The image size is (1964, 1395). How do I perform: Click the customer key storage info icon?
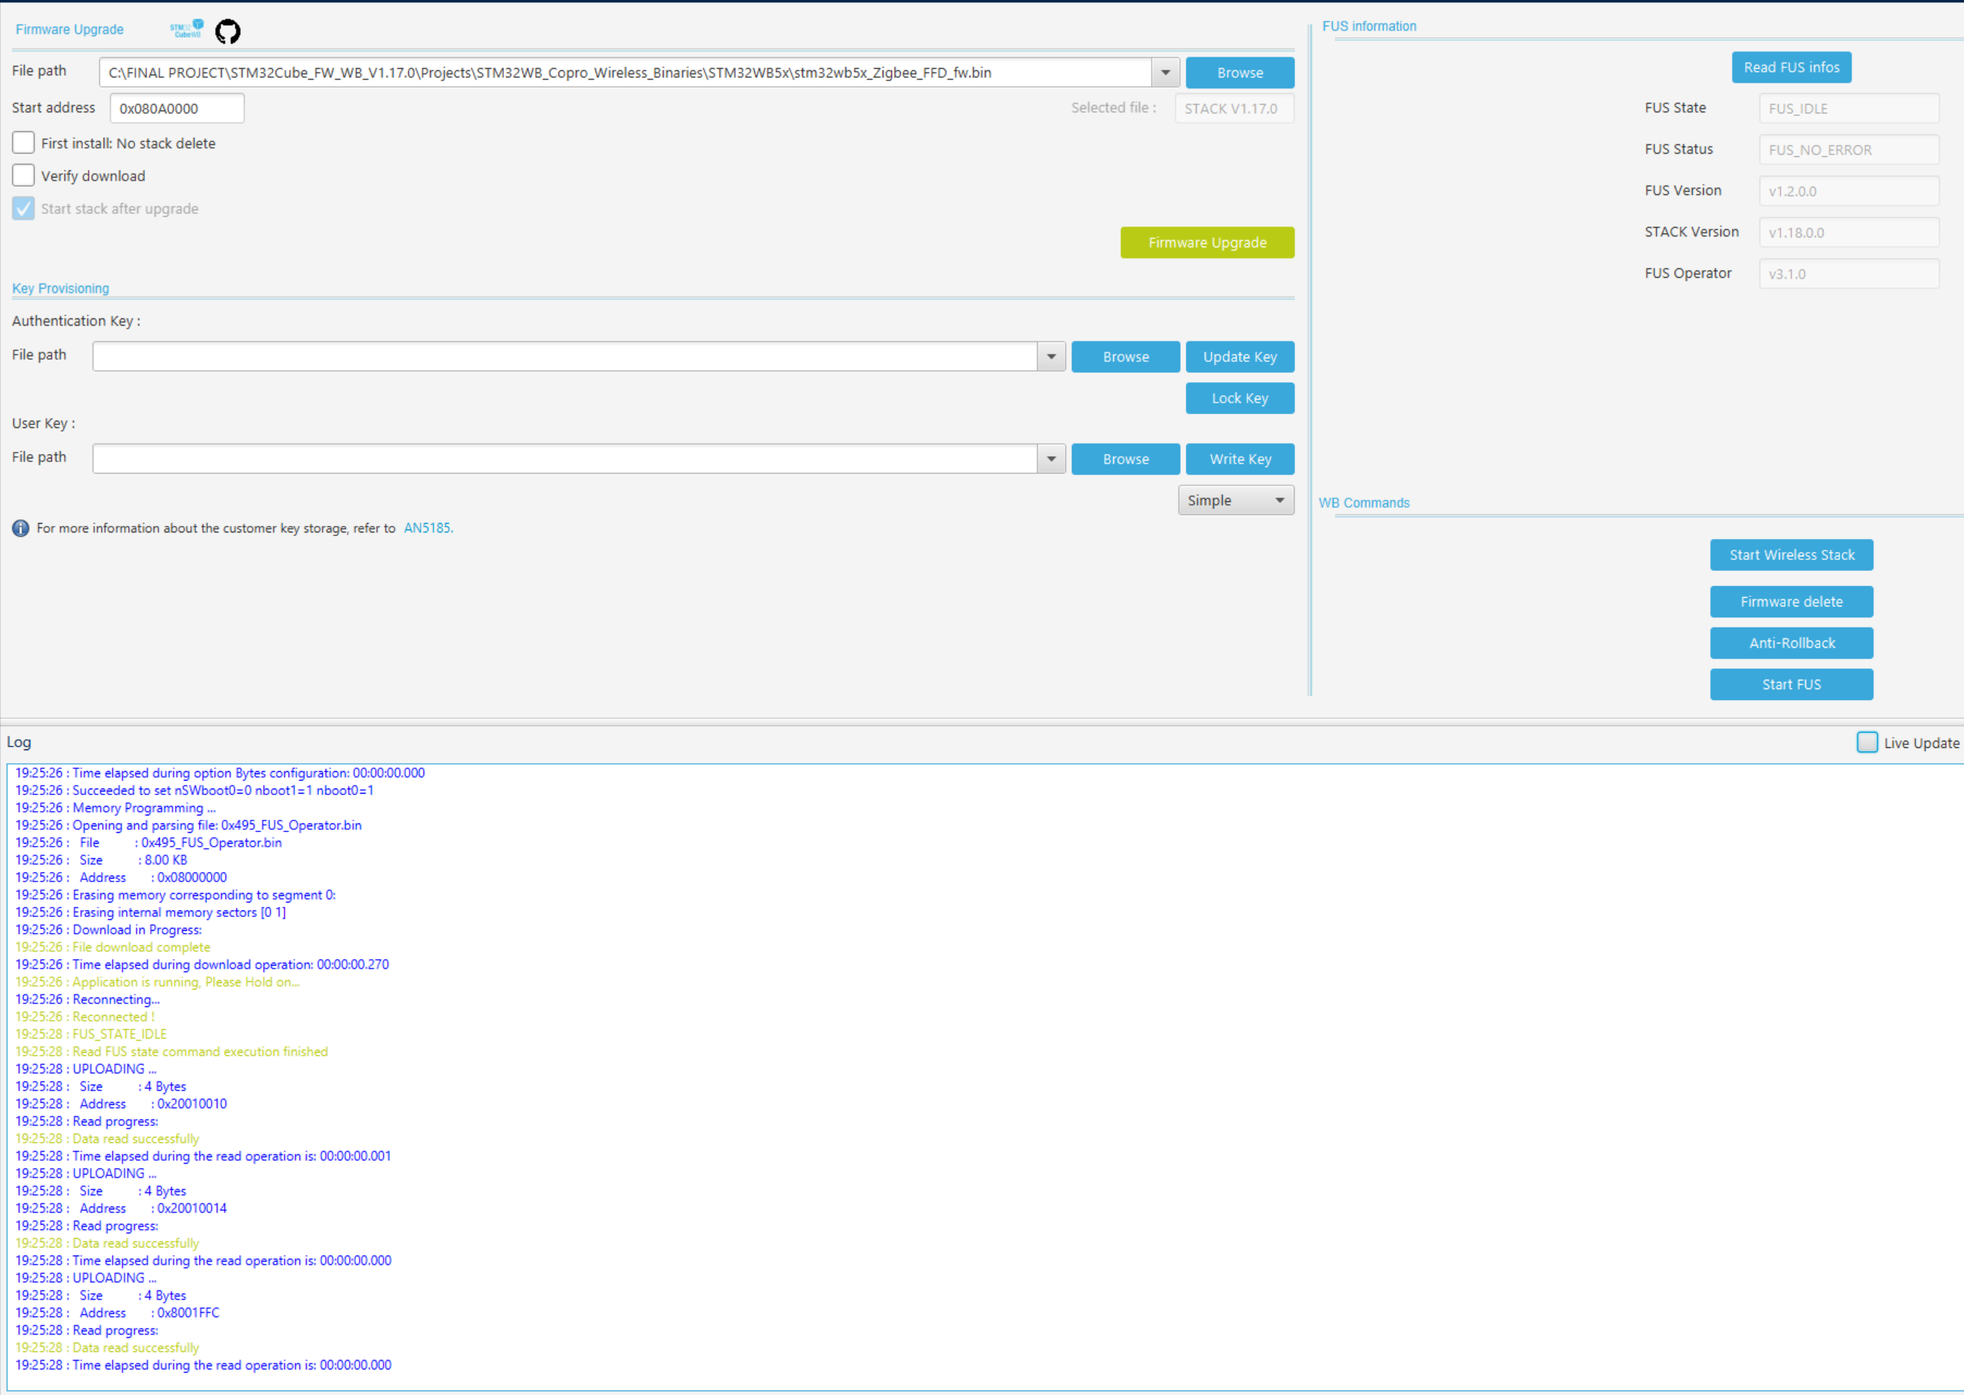point(20,528)
